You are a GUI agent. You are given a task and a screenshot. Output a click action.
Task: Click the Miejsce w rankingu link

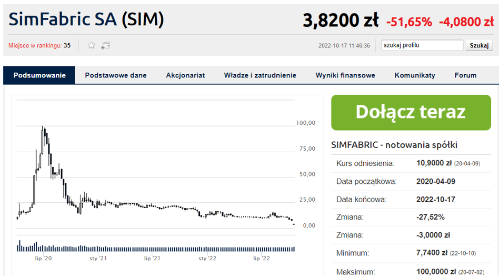tap(35, 46)
